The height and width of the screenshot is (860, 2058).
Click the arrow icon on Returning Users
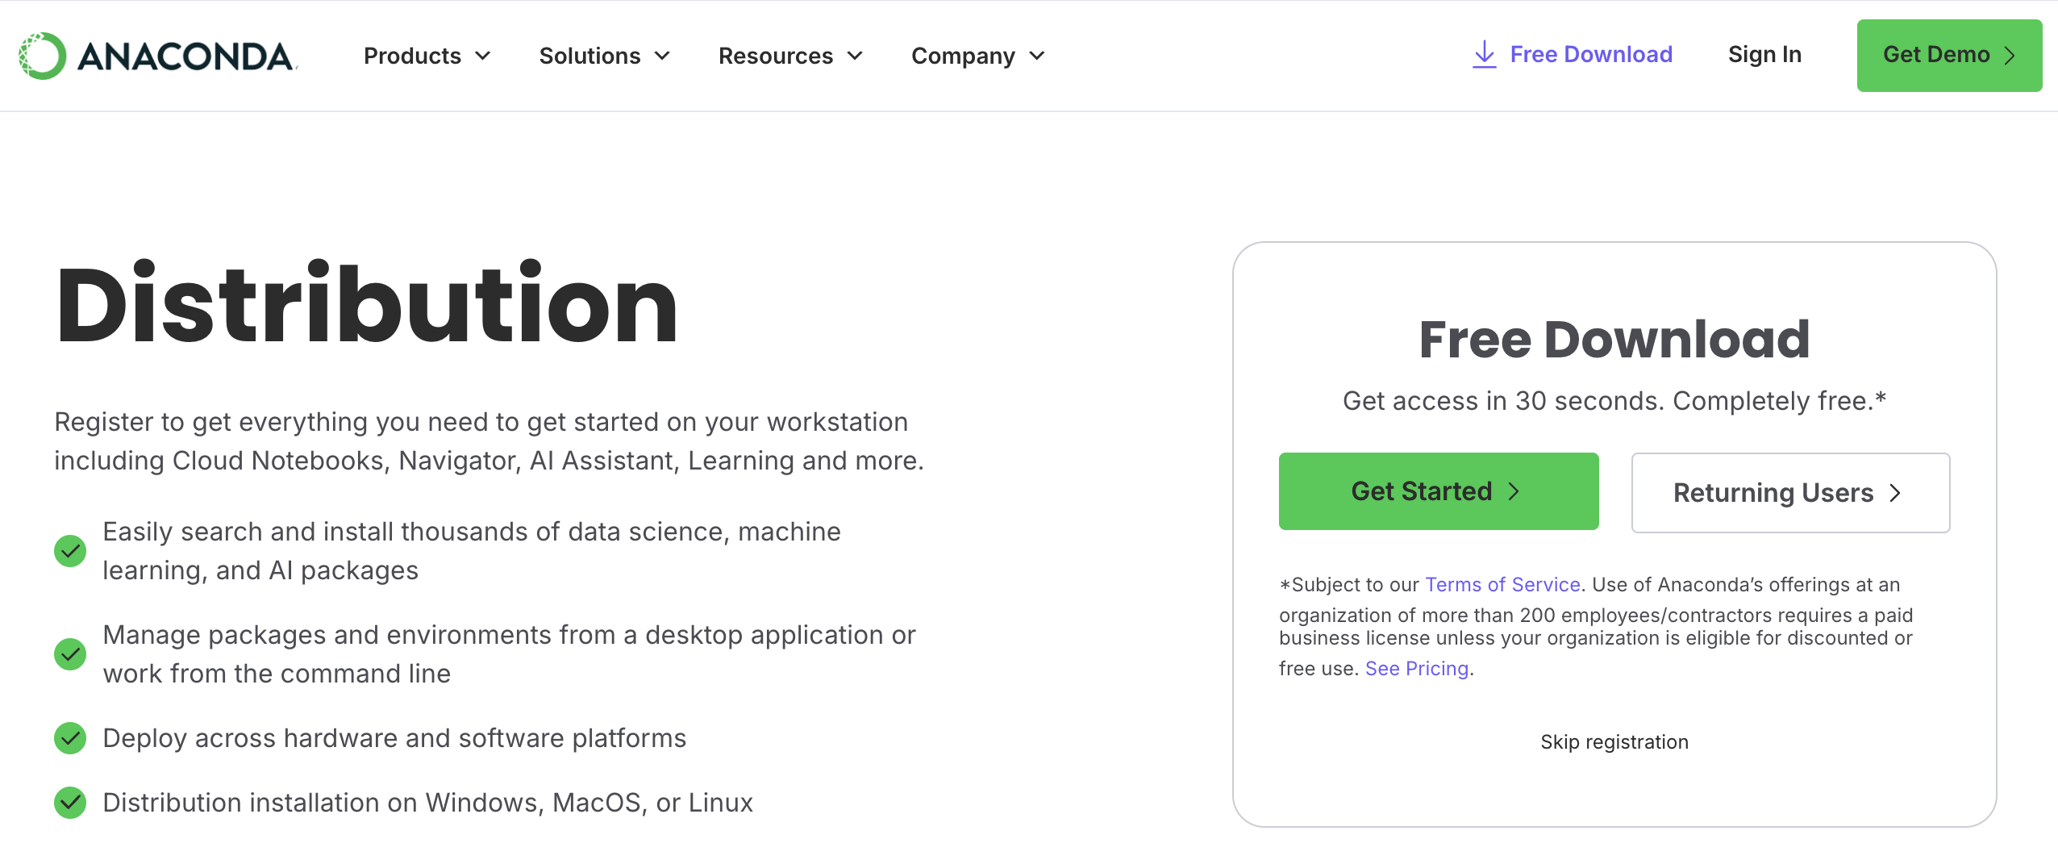pos(1895,493)
